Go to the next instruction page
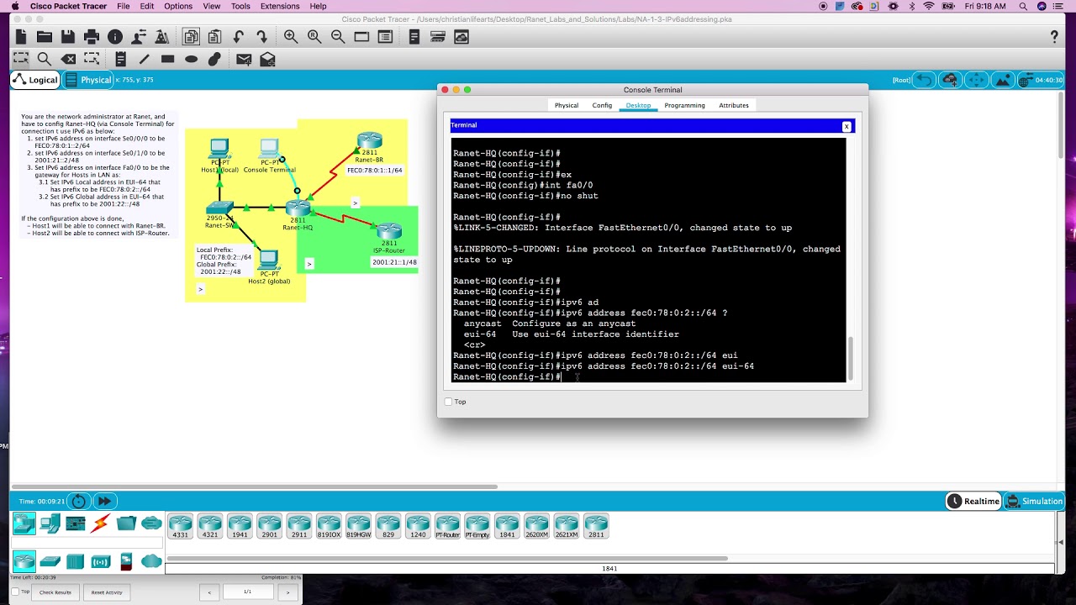 [x=287, y=592]
